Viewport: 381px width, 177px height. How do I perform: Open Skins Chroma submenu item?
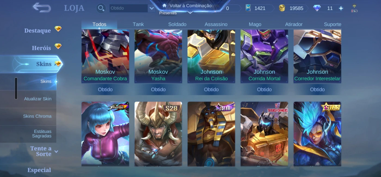coord(37,116)
